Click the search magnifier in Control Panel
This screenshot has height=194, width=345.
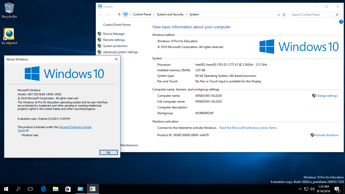pyautogui.click(x=337, y=15)
